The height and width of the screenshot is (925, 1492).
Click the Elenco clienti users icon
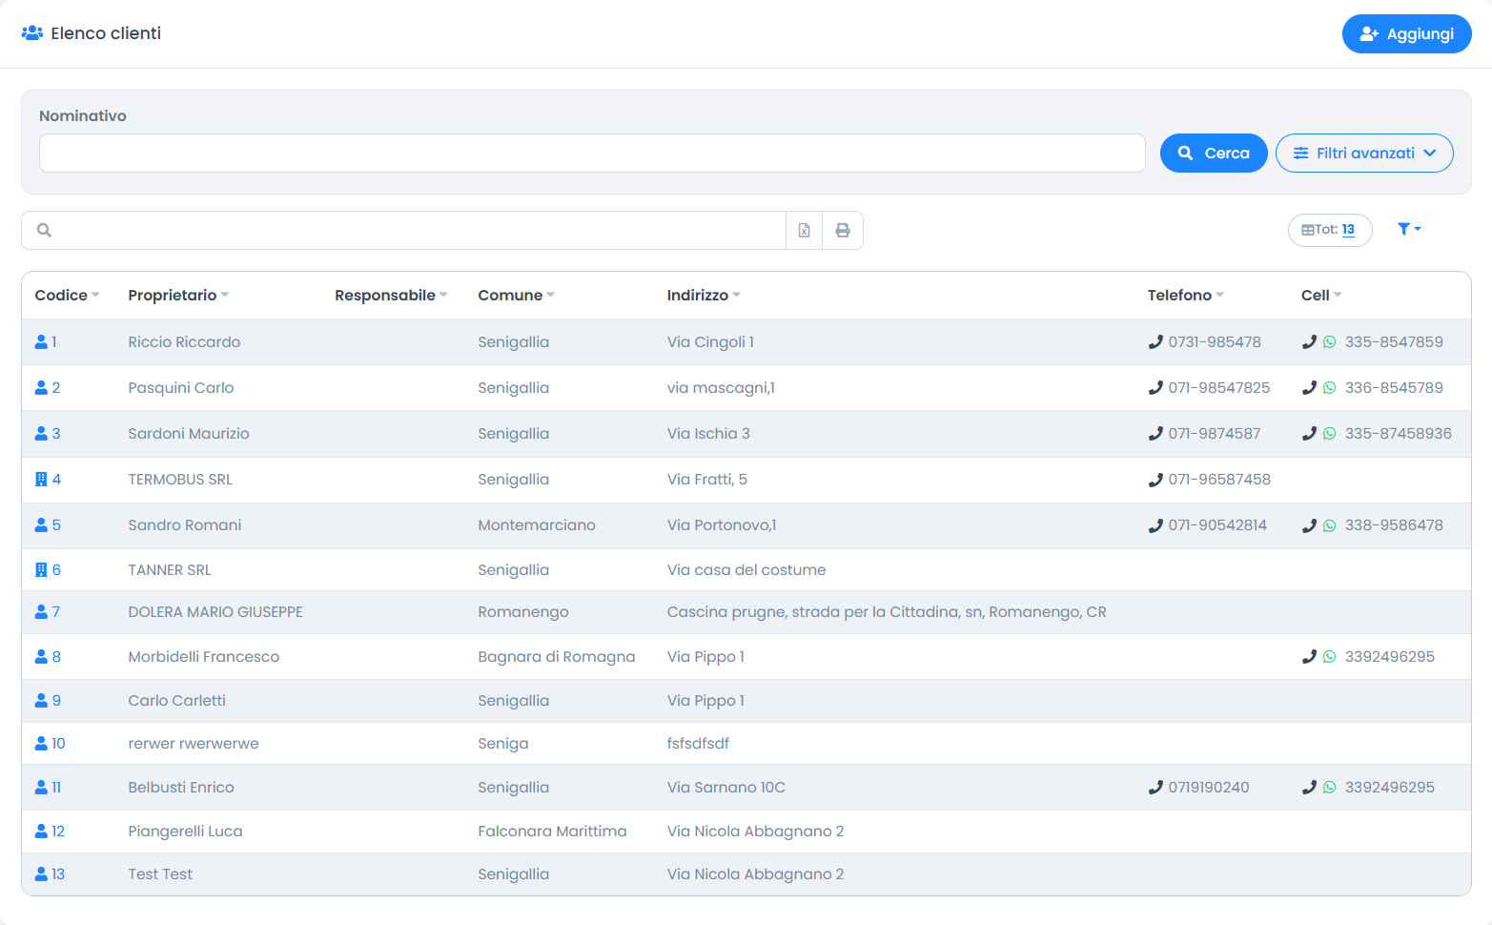pos(32,33)
